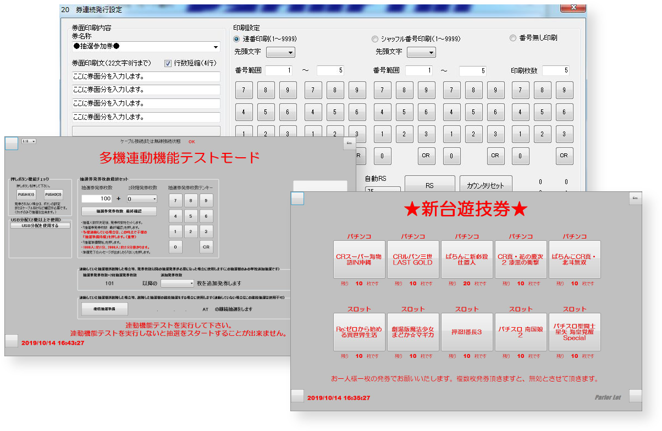Image resolution: width=662 pixels, height=431 pixels.
Task: Click the red OK connection status
Action: pos(192,141)
